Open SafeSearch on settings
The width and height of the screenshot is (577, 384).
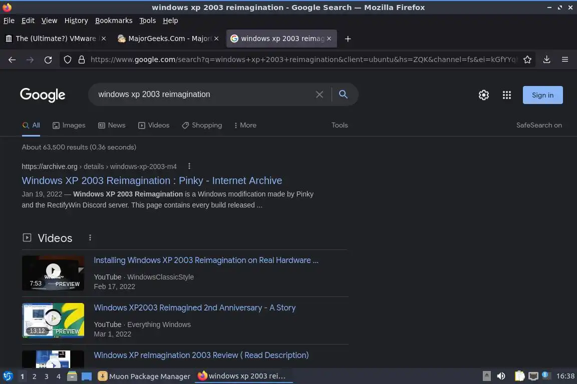point(539,125)
